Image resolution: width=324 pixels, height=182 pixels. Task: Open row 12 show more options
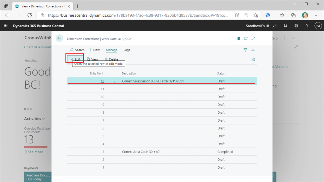point(114,81)
